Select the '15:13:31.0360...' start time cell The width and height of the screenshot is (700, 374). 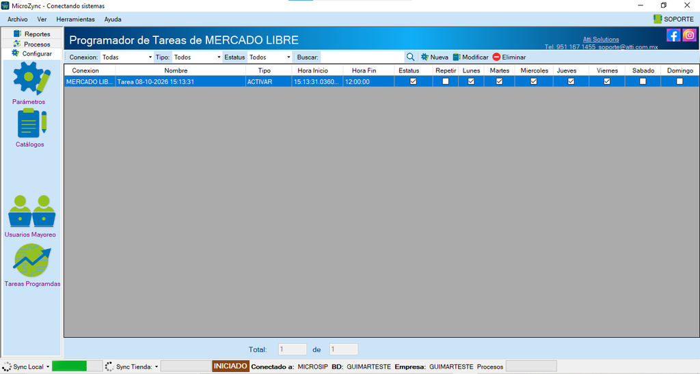point(317,81)
